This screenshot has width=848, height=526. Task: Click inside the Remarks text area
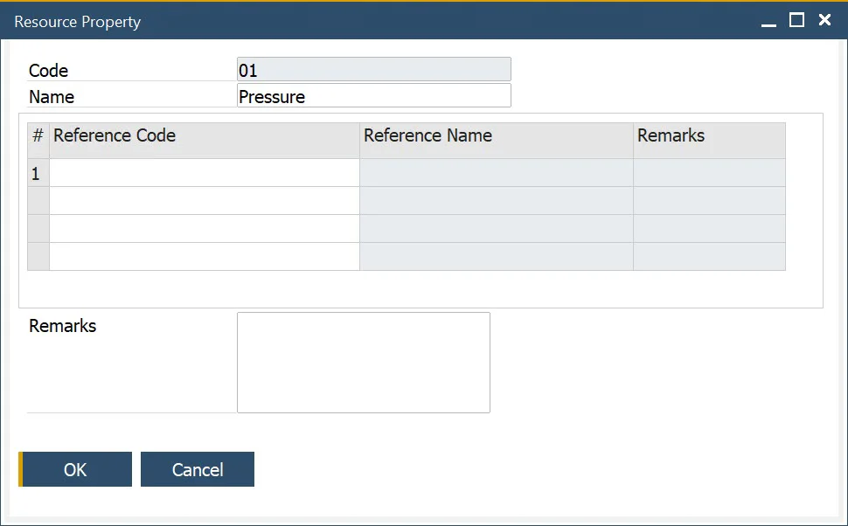point(363,360)
